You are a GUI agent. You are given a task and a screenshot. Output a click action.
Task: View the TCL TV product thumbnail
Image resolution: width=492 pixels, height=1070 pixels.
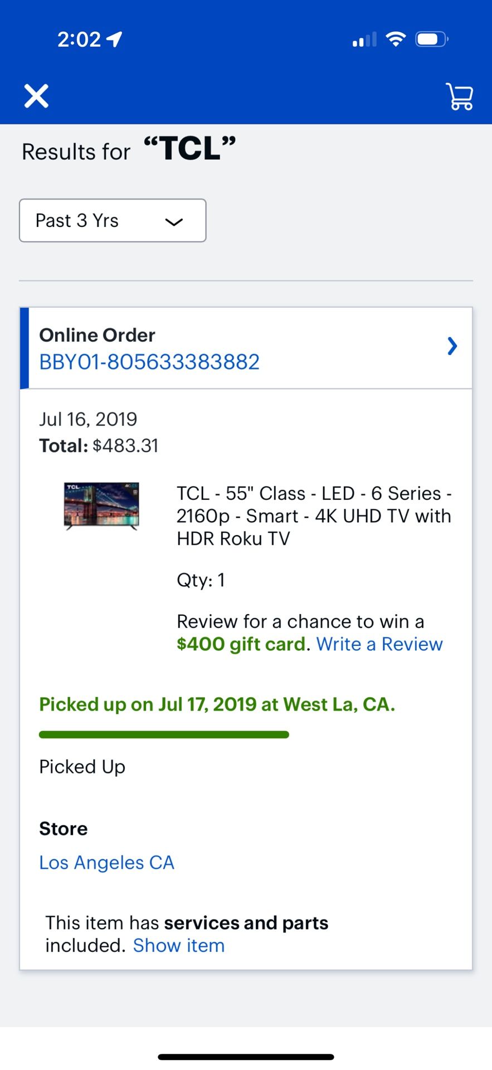[101, 505]
